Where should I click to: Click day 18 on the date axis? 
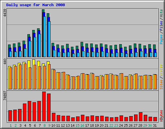pyautogui.click(x=92, y=125)
